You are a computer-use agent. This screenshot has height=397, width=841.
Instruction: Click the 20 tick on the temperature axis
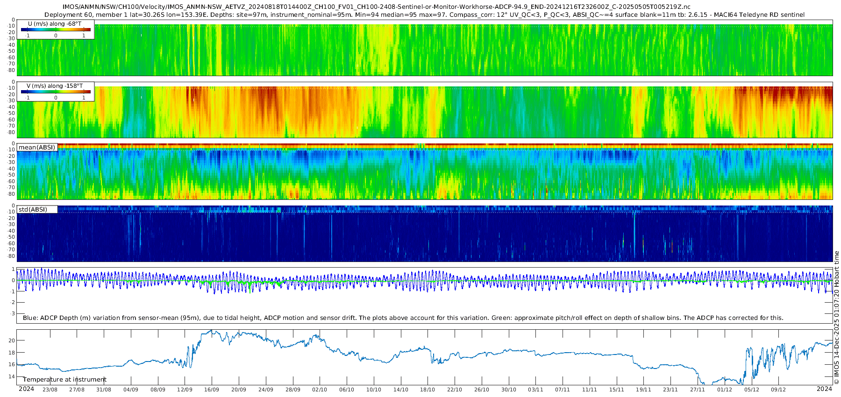click(12, 340)
